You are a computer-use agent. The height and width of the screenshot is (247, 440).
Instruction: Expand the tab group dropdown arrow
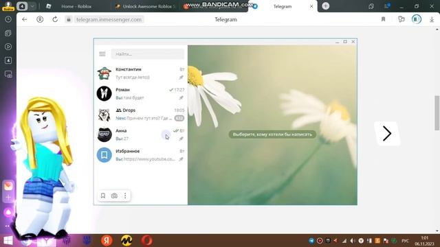click(x=32, y=6)
